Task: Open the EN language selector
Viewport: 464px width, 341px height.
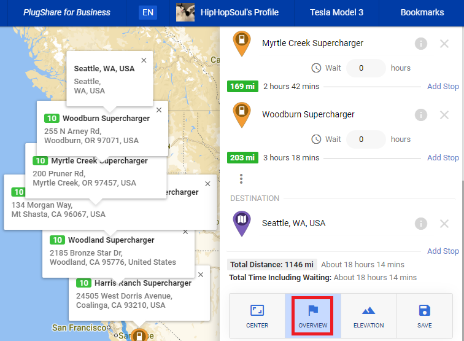Action: [148, 12]
